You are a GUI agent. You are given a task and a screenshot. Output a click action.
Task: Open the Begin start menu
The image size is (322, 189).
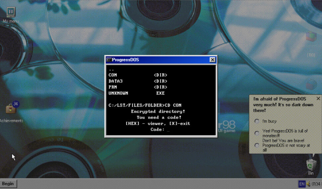point(8,184)
